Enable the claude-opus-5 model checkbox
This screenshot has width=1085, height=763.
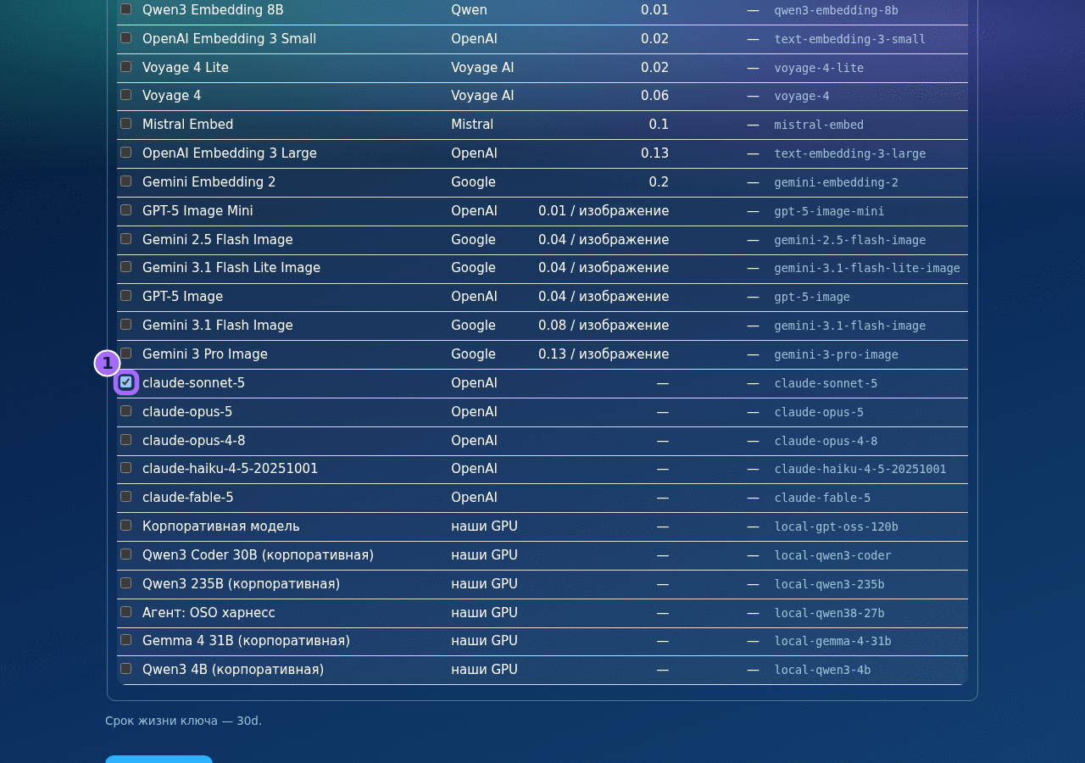pos(126,411)
